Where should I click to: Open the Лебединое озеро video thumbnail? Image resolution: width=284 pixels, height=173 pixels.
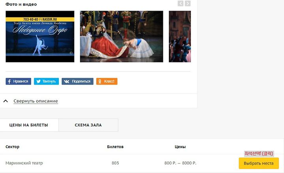point(40,36)
